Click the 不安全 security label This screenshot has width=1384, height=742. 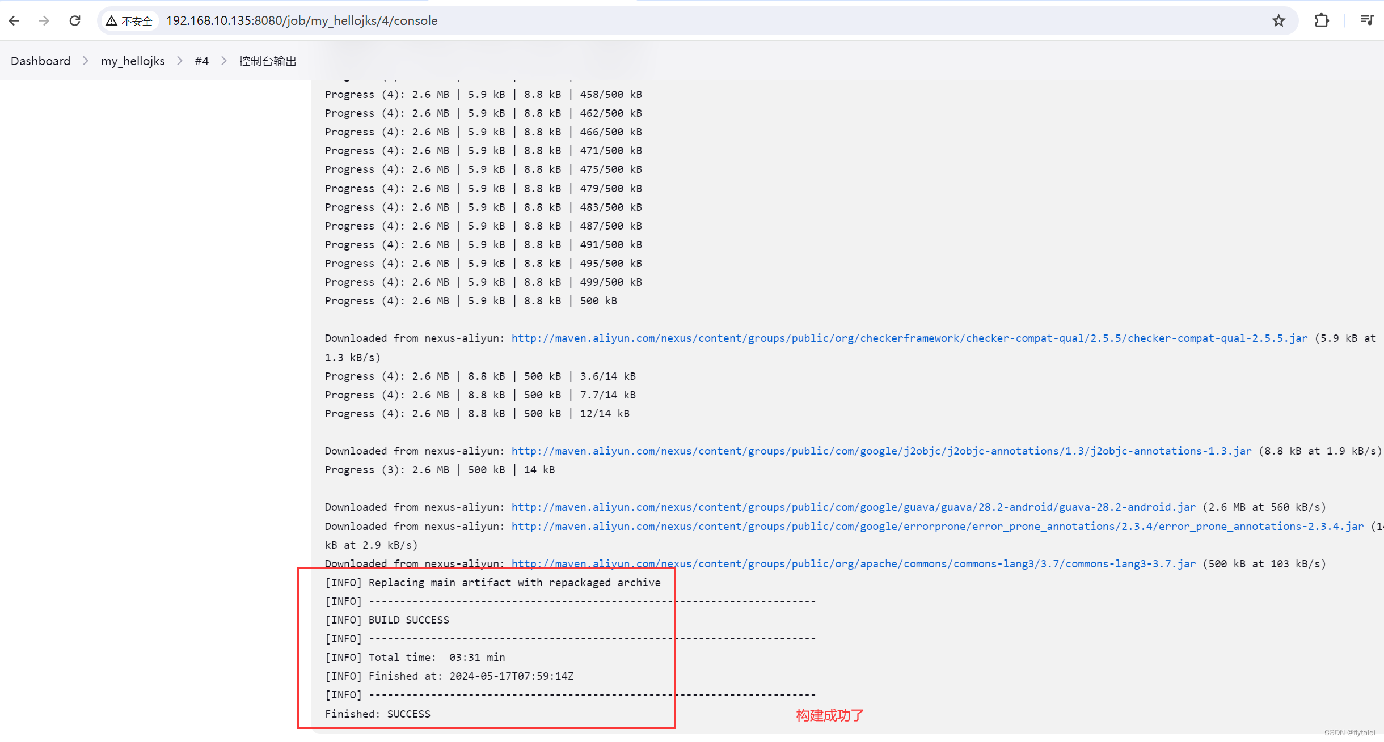point(137,22)
